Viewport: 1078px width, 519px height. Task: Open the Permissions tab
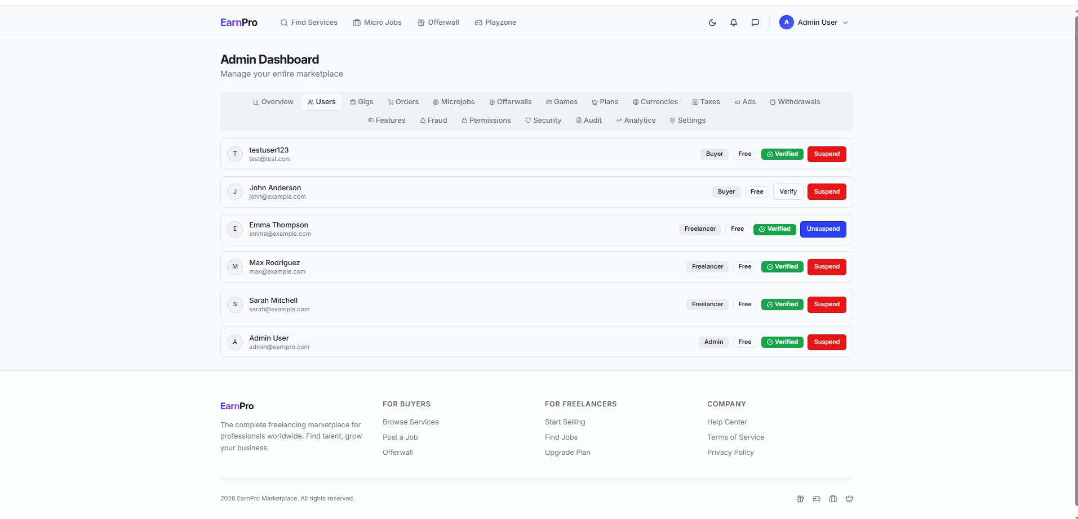[x=486, y=120]
